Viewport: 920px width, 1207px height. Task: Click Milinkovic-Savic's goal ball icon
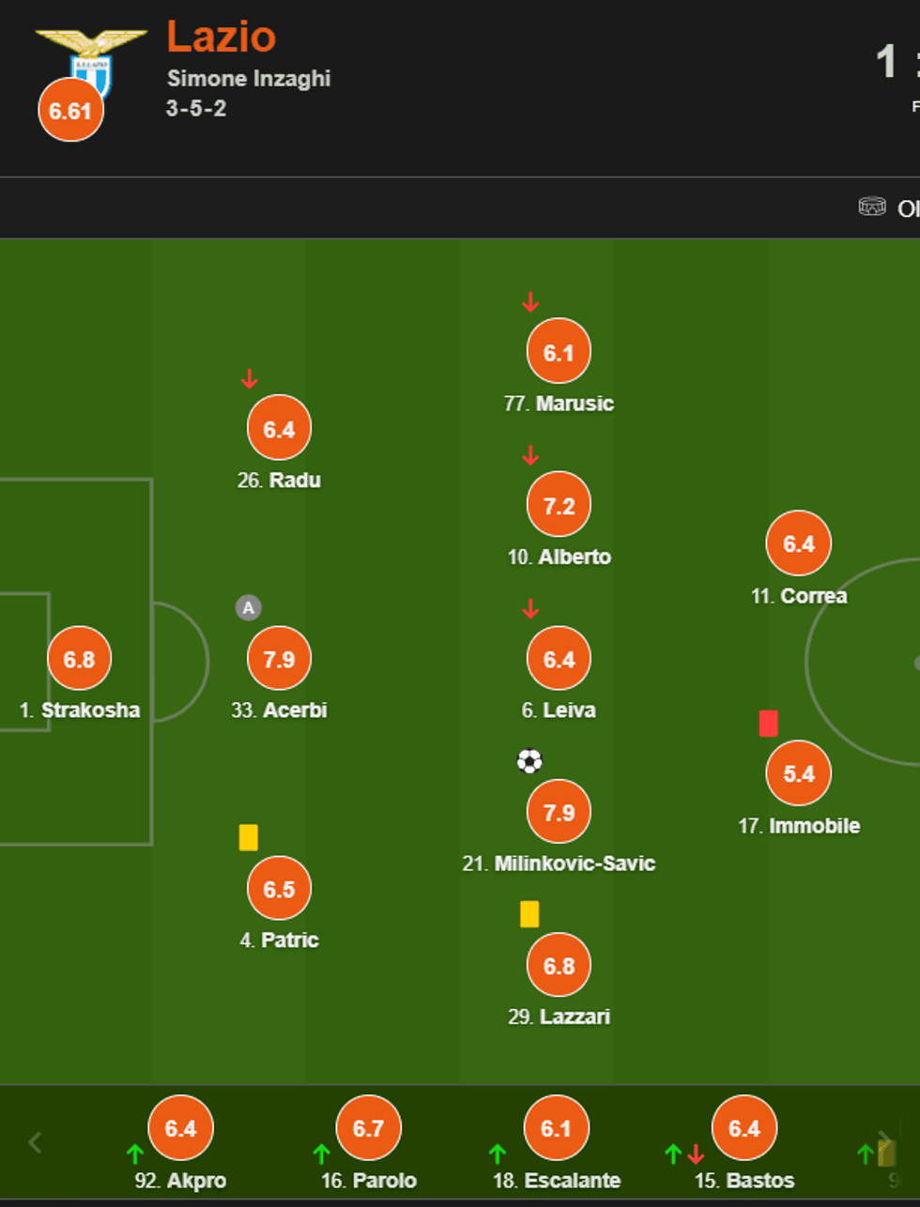pos(529,761)
